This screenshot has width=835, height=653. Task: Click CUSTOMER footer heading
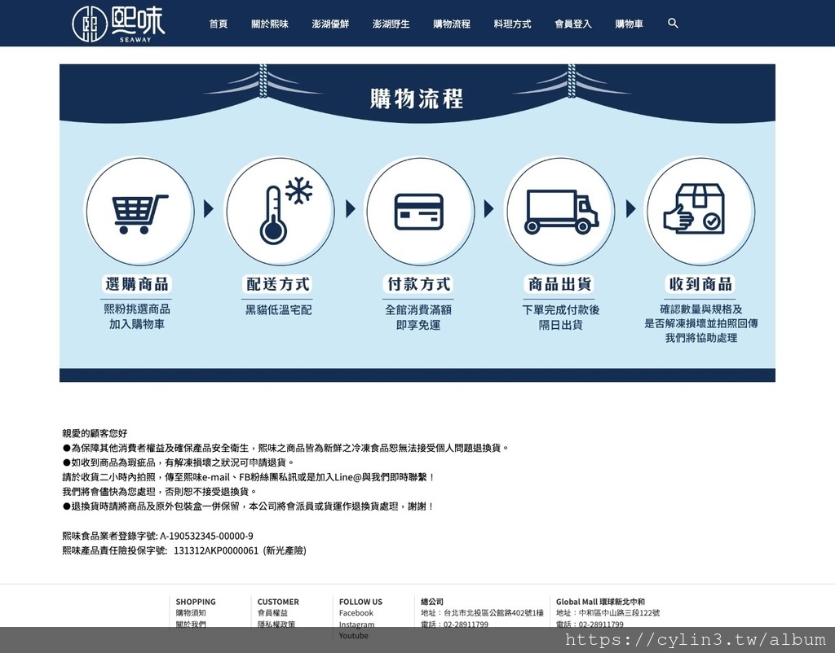point(278,602)
